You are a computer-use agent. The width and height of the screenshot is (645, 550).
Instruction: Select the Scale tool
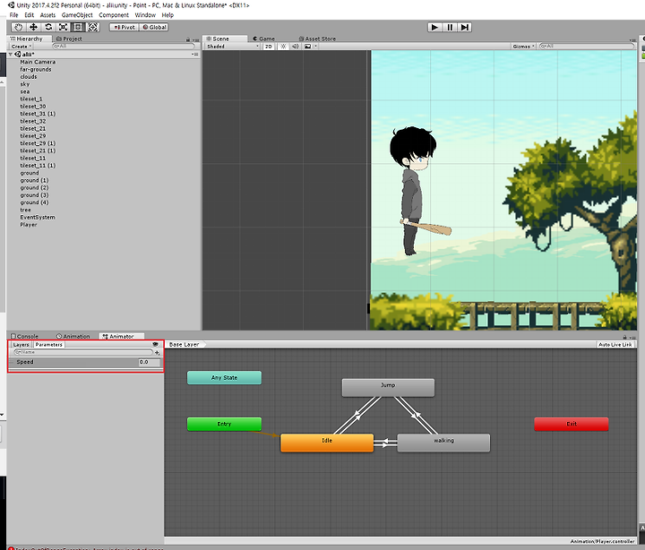point(63,27)
